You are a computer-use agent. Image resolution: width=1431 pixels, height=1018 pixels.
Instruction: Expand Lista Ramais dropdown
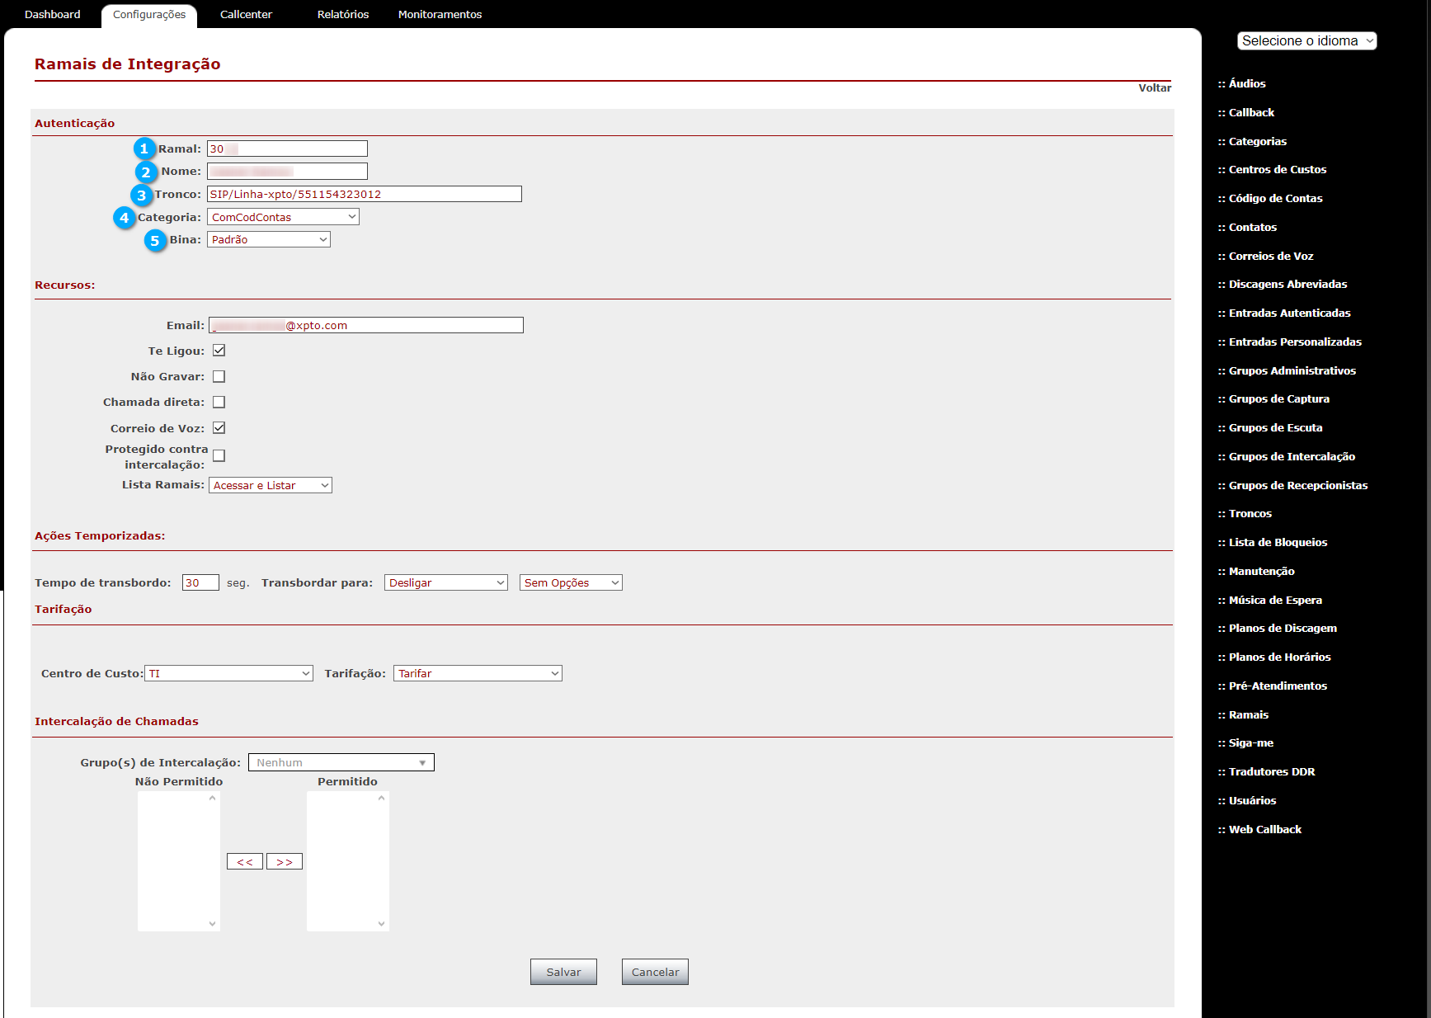(271, 485)
